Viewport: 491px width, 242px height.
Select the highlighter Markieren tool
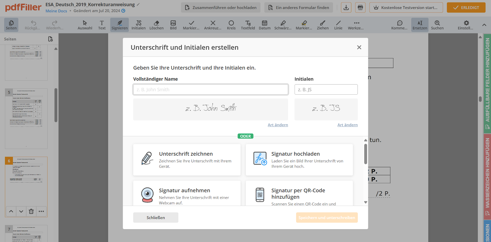pyautogui.click(x=304, y=25)
